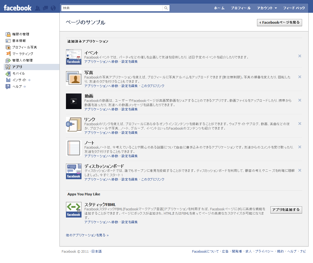
Task: Remove the 動画 application
Action: click(x=300, y=100)
